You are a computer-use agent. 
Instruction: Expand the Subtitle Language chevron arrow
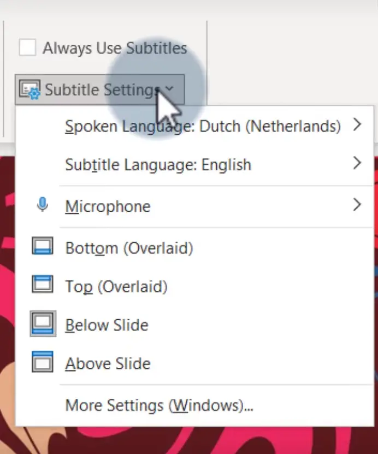pos(357,163)
